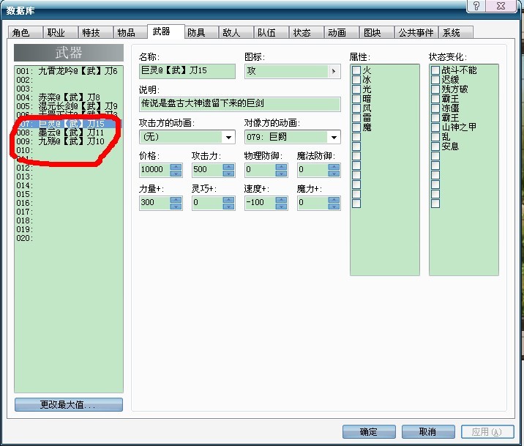The width and height of the screenshot is (524, 446).
Task: Click the 攻击力 field showing 500
Action: click(x=207, y=170)
